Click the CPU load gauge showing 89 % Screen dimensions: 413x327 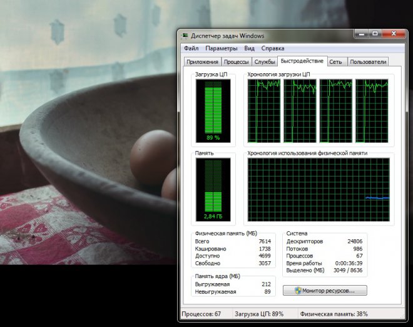(213, 110)
